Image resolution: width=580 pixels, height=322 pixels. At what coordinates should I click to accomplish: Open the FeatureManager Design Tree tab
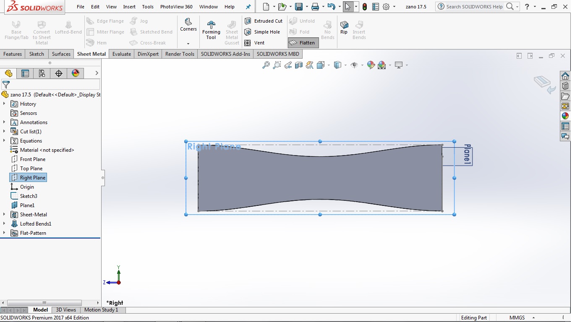click(8, 73)
